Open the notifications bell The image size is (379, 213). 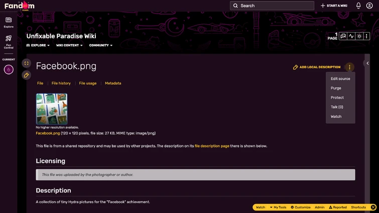point(358,6)
